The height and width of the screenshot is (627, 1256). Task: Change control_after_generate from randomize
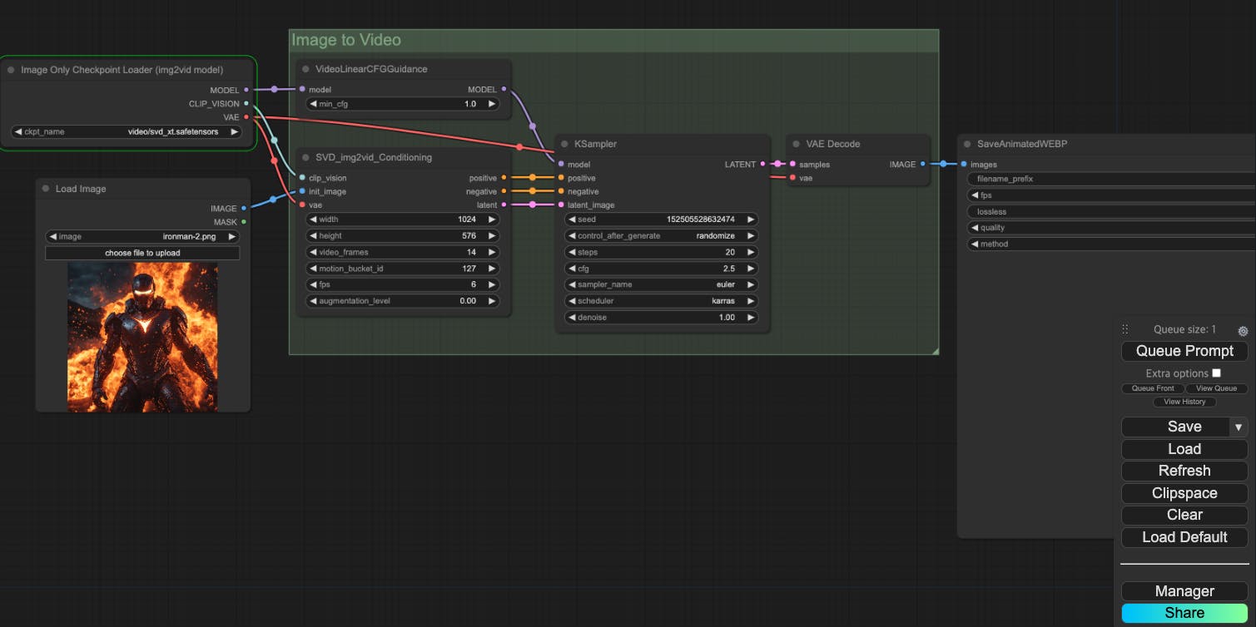662,235
